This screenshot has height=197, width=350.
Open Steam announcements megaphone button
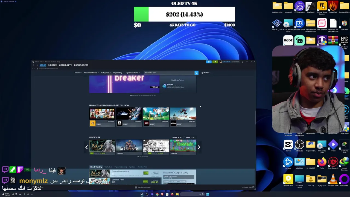click(209, 62)
